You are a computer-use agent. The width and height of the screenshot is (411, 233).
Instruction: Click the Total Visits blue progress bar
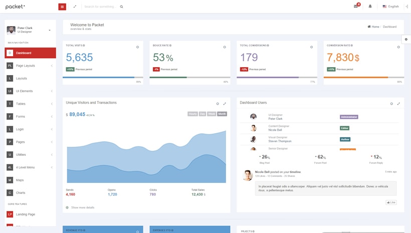point(98,77)
